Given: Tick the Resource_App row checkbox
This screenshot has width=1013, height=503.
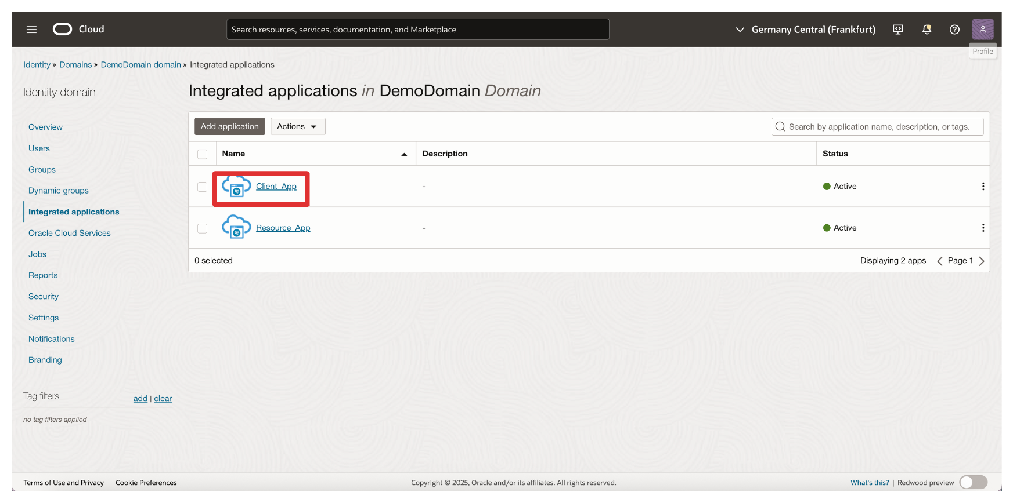Looking at the screenshot, I should tap(202, 228).
